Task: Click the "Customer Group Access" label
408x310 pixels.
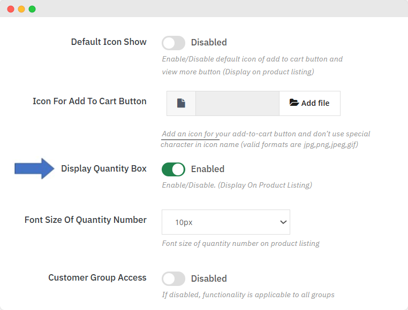Action: (97, 277)
